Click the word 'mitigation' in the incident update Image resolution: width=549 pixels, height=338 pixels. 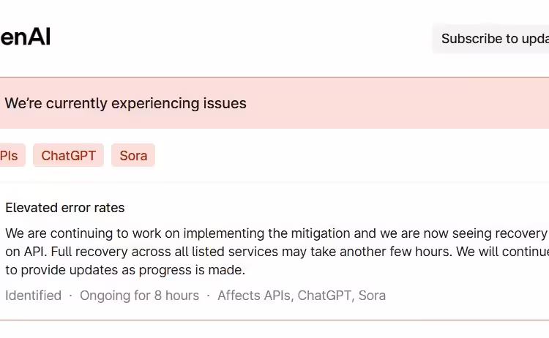coord(321,233)
